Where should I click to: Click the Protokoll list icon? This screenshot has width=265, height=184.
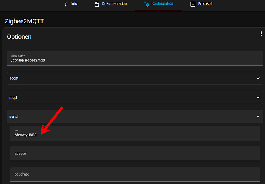[193, 4]
